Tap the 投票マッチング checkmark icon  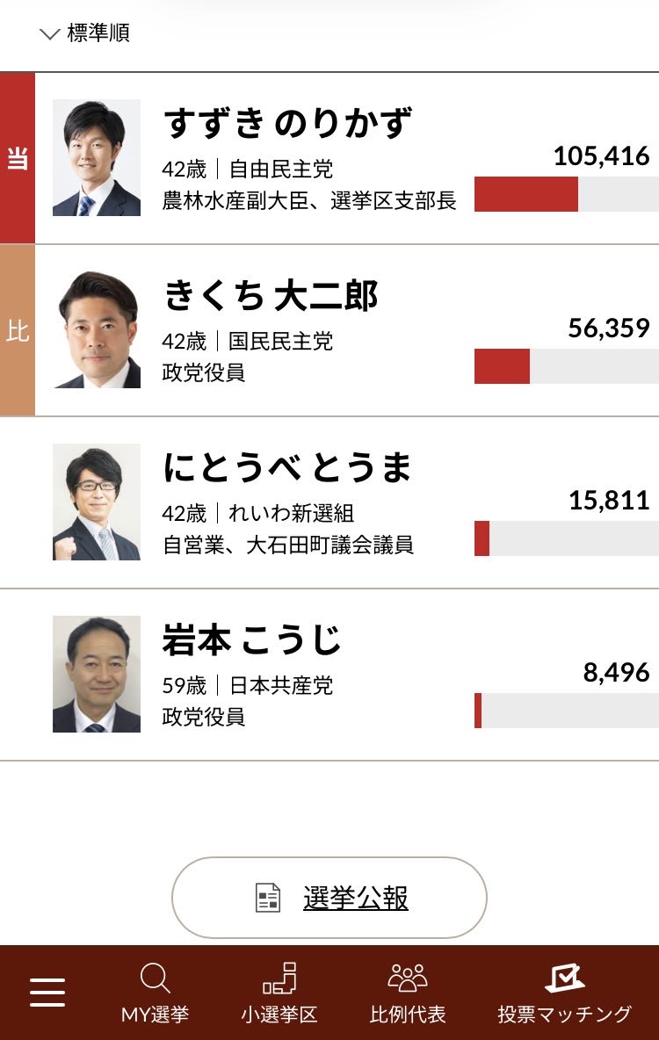pyautogui.click(x=564, y=978)
